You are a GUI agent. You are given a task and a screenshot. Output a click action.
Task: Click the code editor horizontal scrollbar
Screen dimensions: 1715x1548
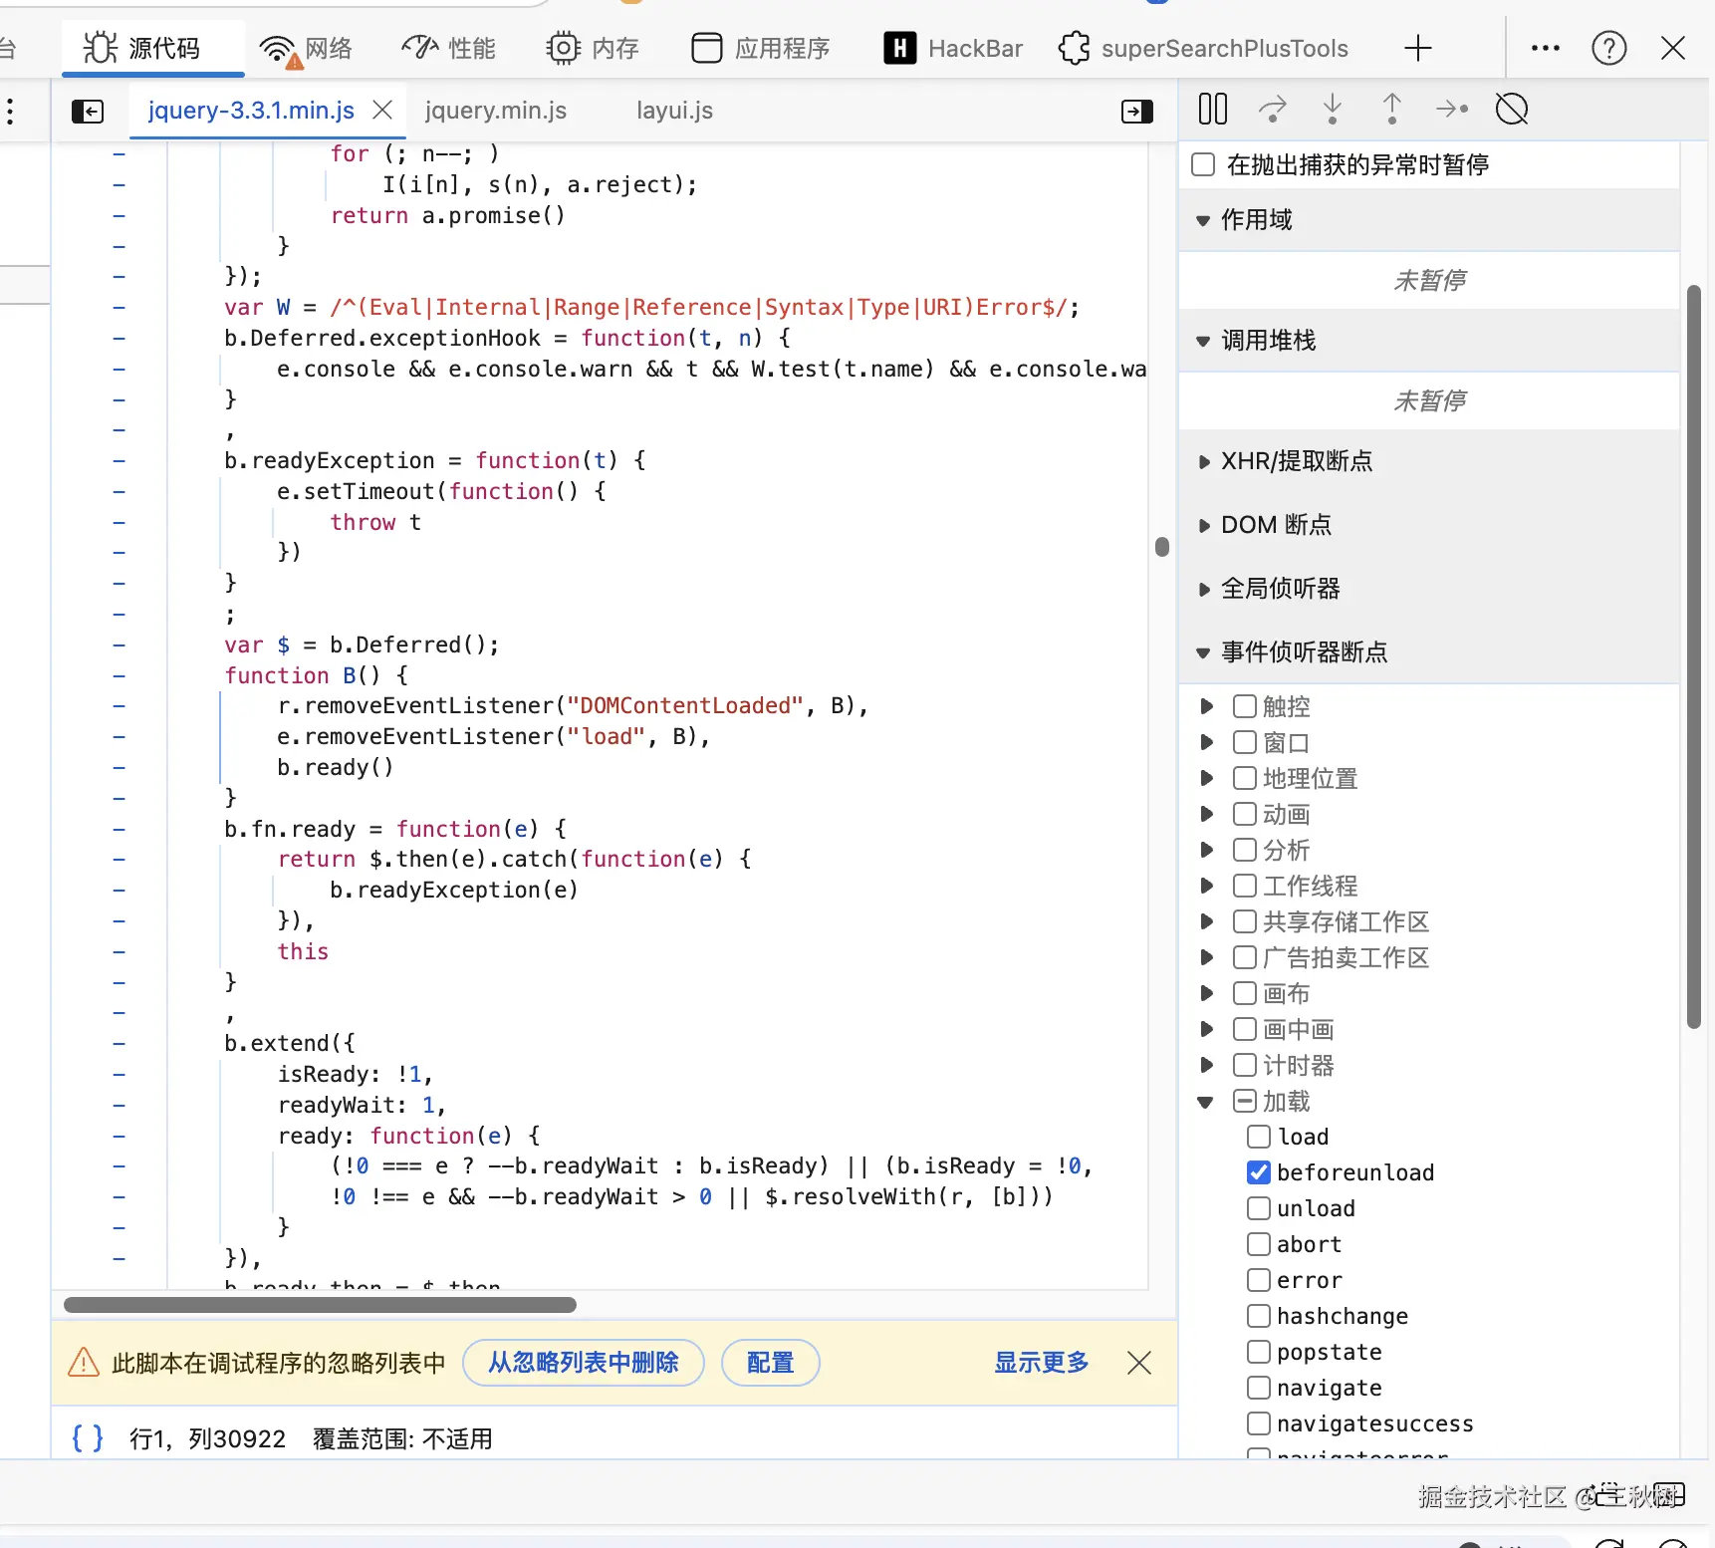(x=320, y=1305)
